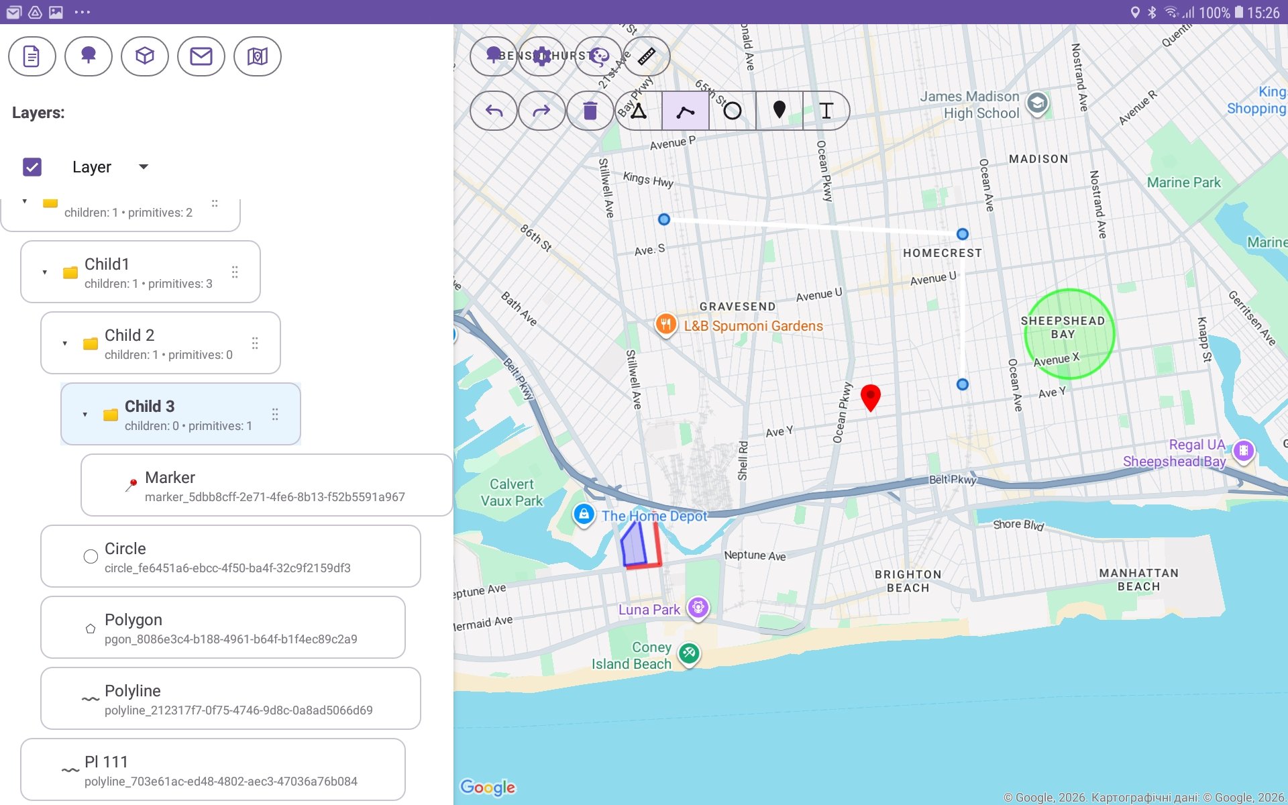Click the Child 2 folder icon

91,343
